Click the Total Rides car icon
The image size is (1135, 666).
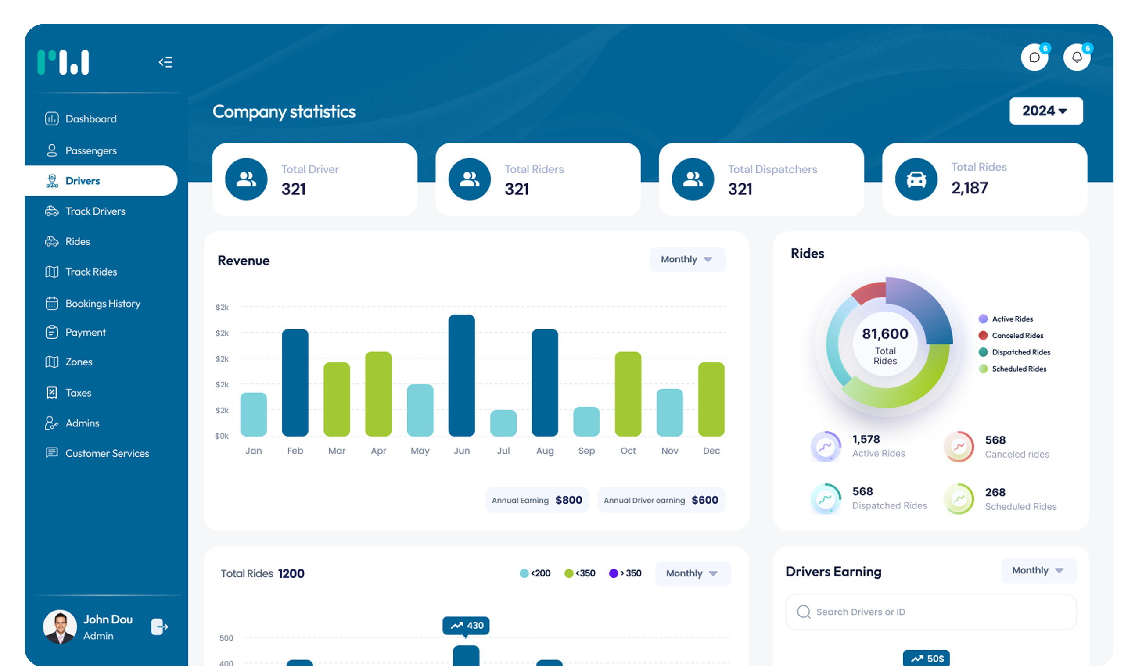[916, 180]
